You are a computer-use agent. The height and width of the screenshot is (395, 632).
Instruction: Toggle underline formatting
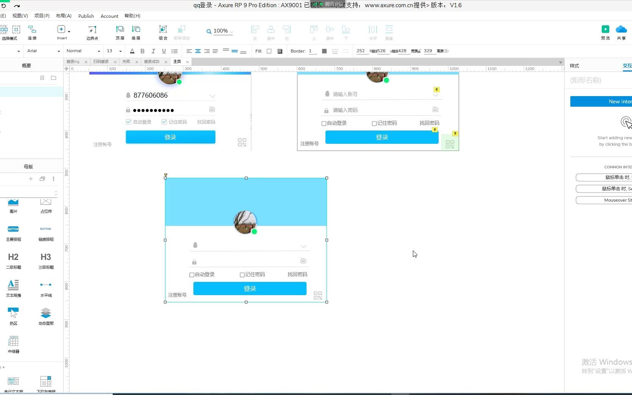coord(164,51)
